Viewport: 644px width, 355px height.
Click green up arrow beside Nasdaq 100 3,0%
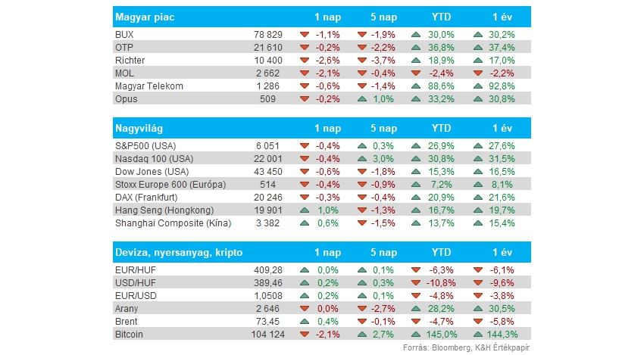(x=362, y=159)
